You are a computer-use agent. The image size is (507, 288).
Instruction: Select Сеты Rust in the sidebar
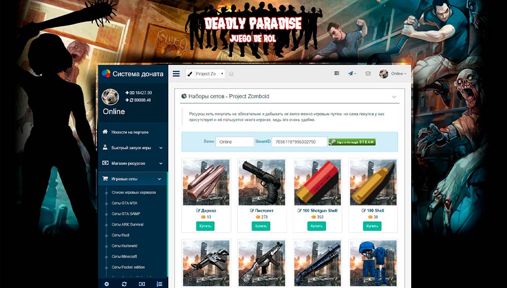pos(121,235)
